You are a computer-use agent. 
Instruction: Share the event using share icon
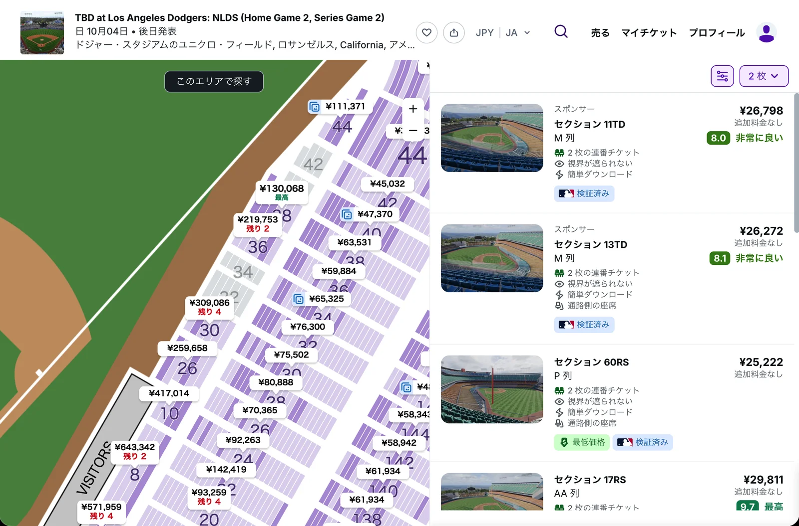tap(453, 33)
